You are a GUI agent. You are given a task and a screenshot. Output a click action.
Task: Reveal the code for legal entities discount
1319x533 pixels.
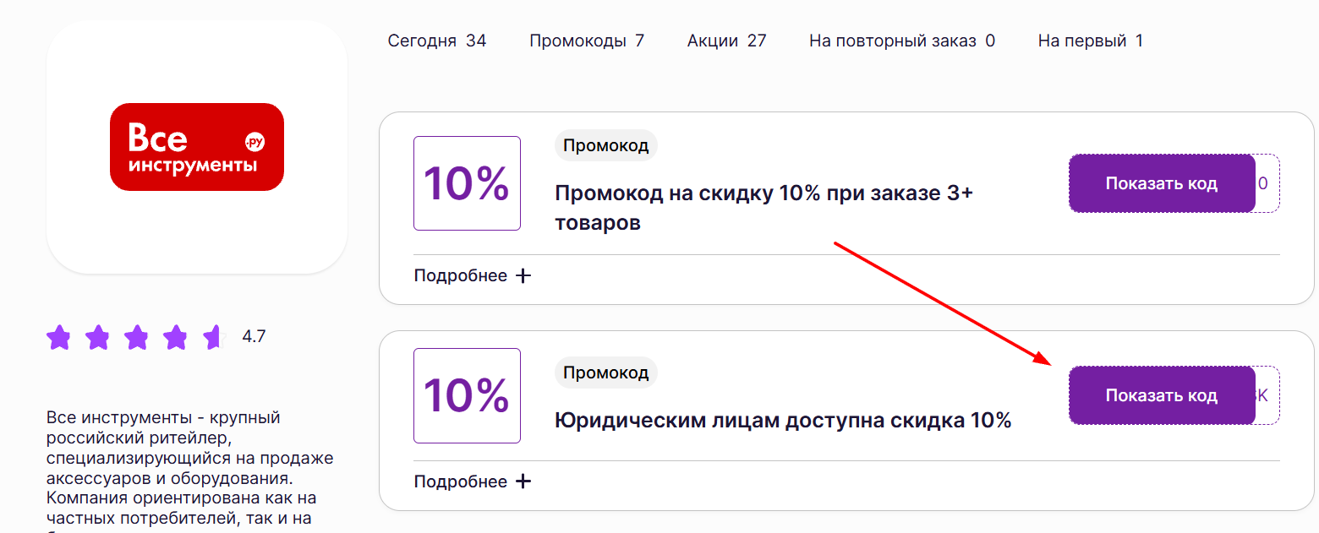1162,394
